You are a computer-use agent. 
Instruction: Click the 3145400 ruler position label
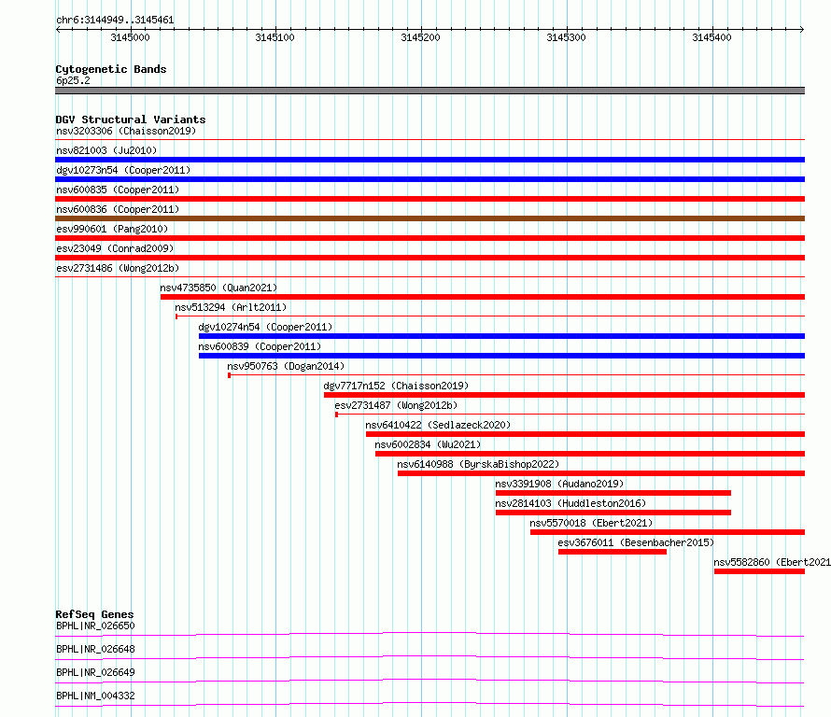(x=711, y=37)
